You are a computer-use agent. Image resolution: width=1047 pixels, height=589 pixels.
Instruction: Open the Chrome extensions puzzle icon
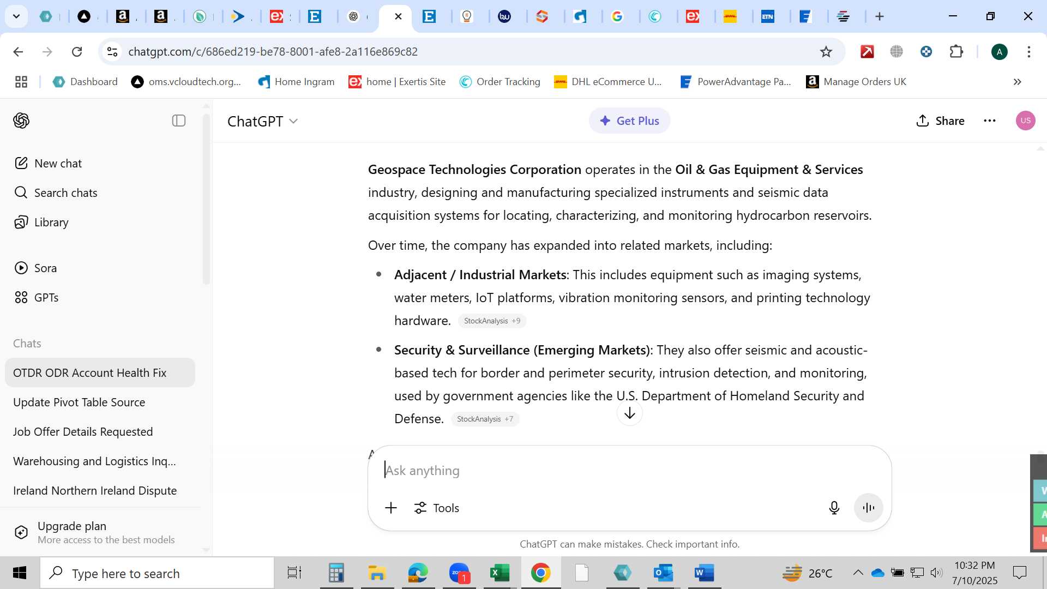coord(956,51)
